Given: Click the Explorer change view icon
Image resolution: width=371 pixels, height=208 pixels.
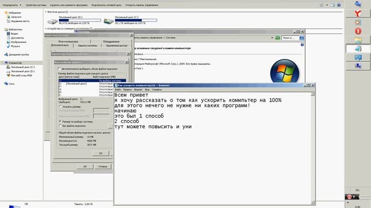Looking at the screenshot, I should click(321, 5).
